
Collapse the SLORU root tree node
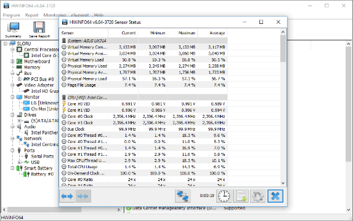point(6,44)
